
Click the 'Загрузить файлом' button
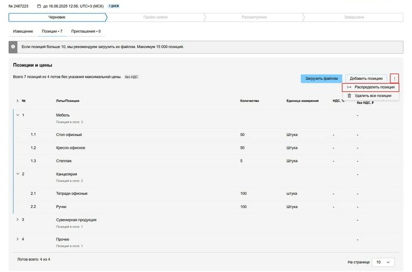click(321, 79)
